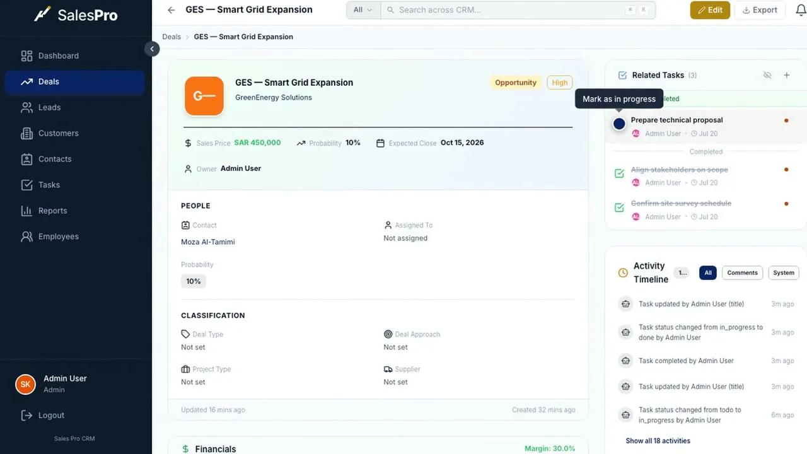Click Expected Close Oct 15, 2026 date
807x454 pixels.
click(x=462, y=143)
